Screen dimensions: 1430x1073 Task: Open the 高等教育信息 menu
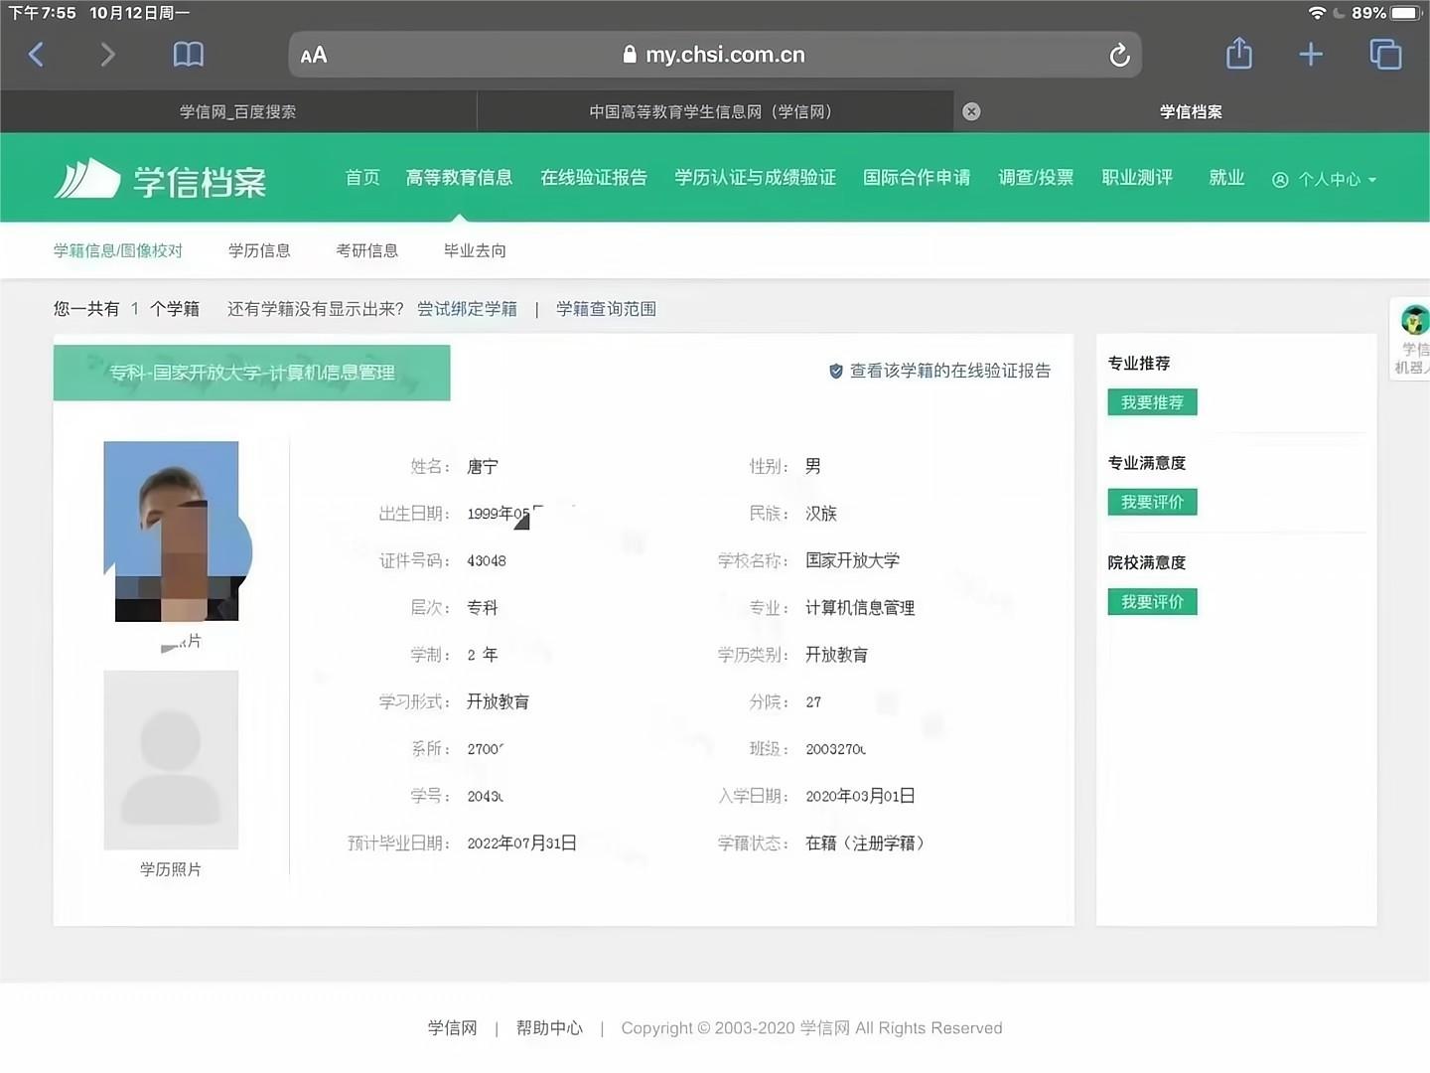(459, 178)
